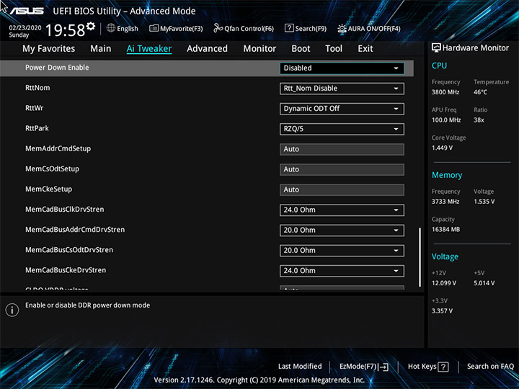Toggle AURA ON/OFF(F4)
Screen dimensions: 519x389
pyautogui.click(x=374, y=28)
